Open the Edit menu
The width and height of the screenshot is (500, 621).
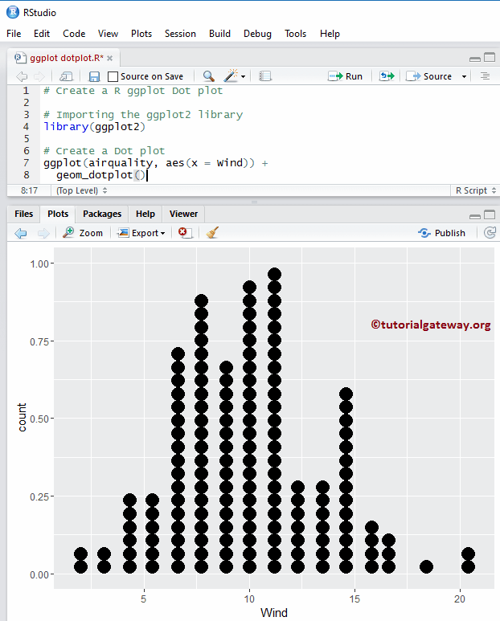point(42,34)
